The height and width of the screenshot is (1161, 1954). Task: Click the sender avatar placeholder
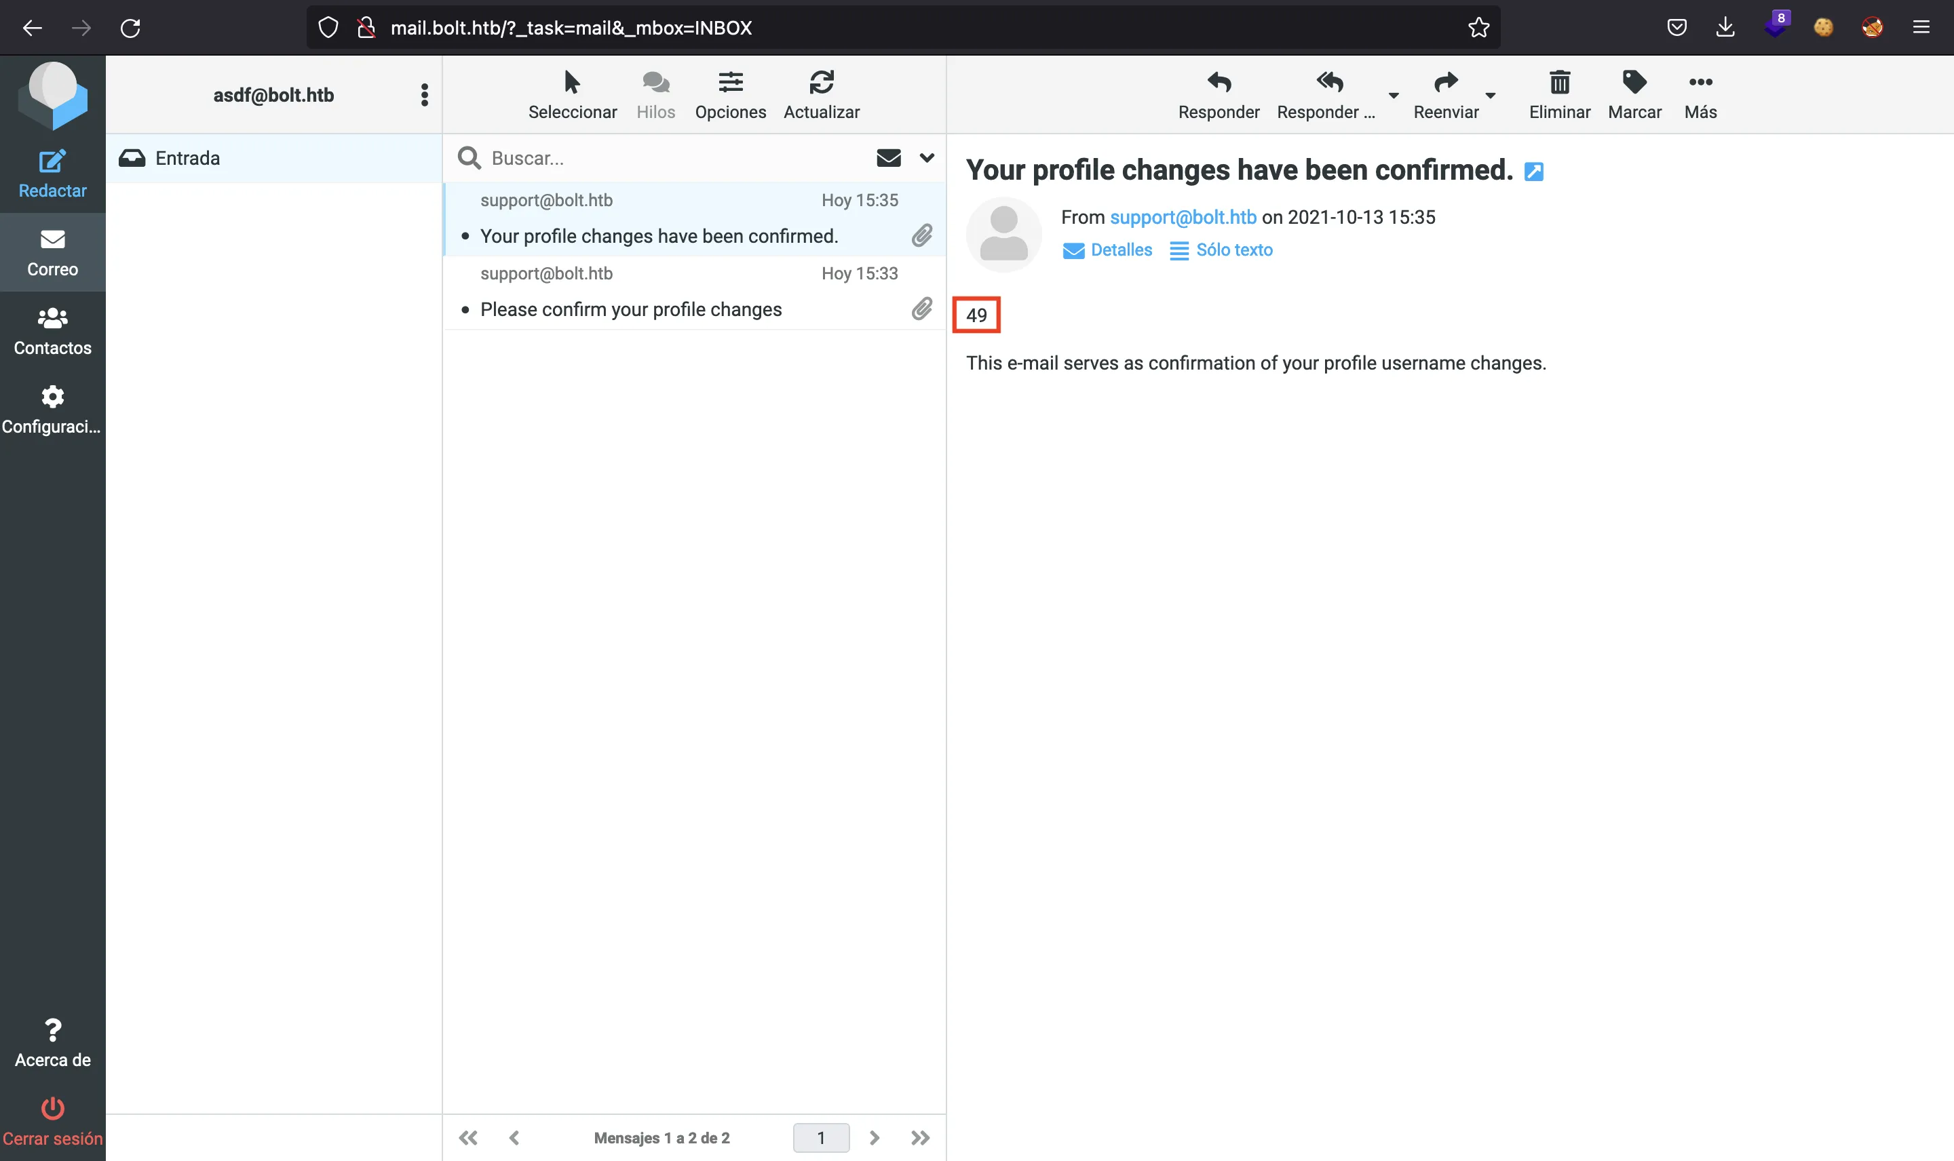[1003, 234]
